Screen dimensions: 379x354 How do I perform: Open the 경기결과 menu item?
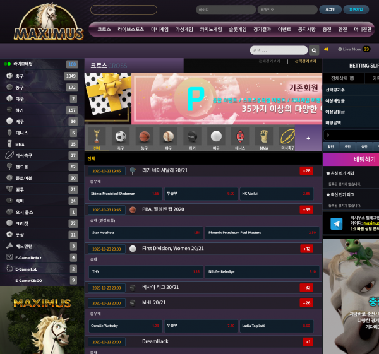262,29
